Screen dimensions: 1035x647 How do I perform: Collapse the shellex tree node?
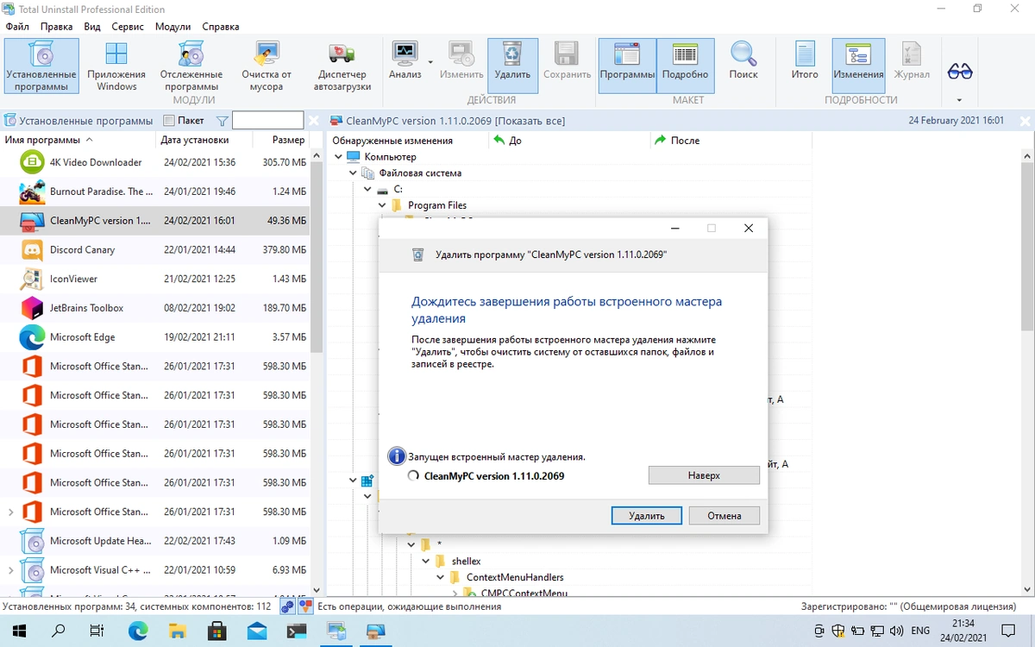[426, 561]
